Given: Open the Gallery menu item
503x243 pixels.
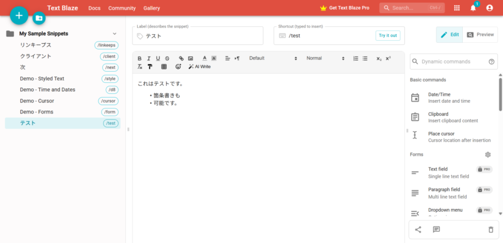Looking at the screenshot, I should (x=152, y=8).
